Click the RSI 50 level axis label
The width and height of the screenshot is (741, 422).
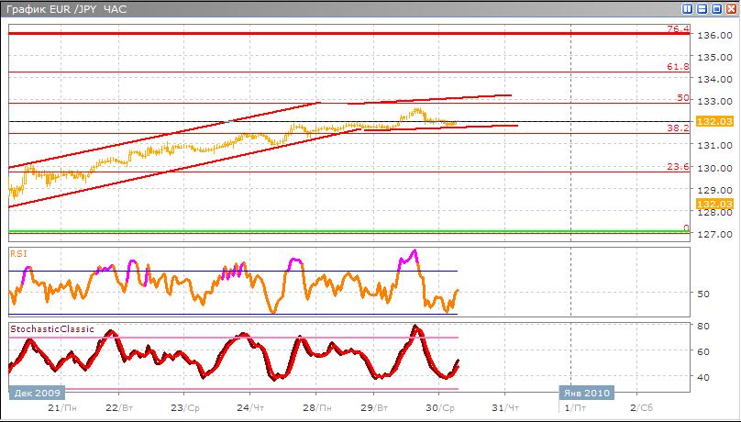(706, 294)
